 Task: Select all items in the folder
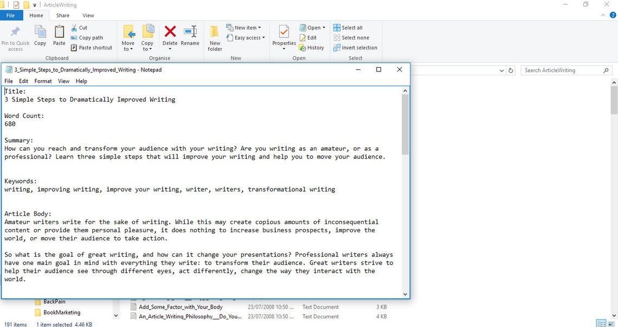click(x=349, y=27)
